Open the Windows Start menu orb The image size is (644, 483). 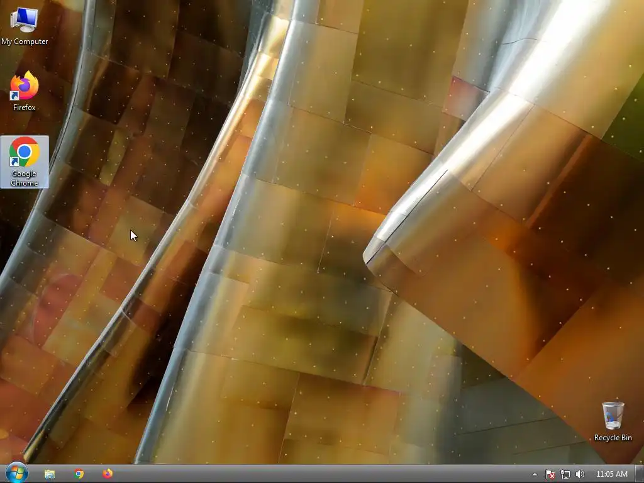pyautogui.click(x=16, y=474)
